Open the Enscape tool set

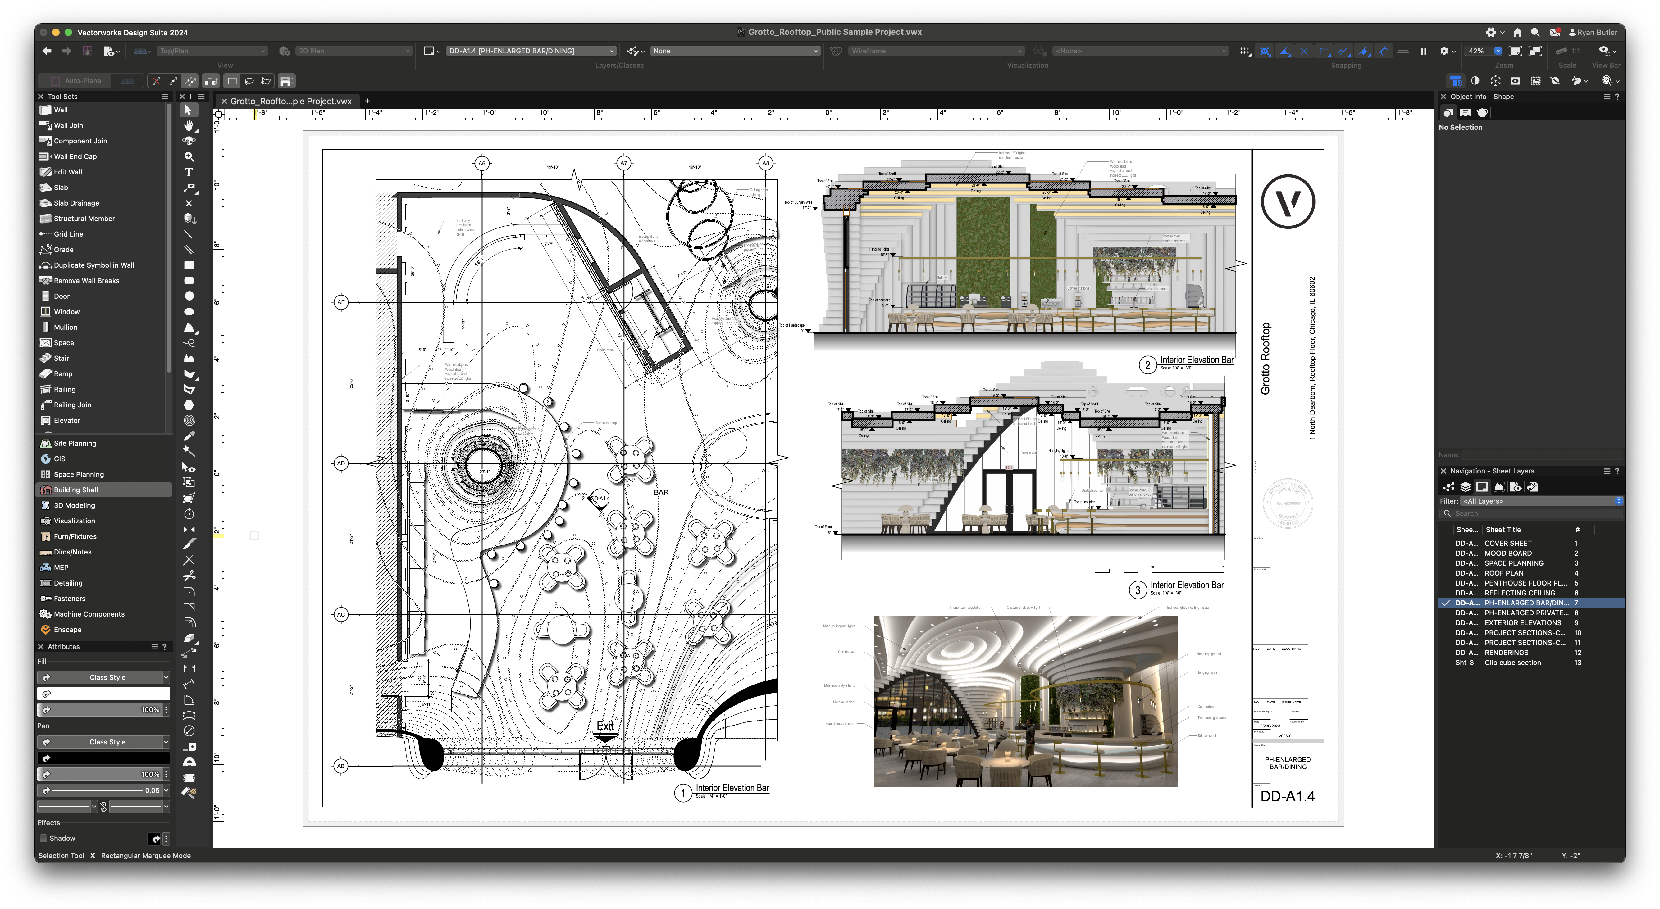66,629
